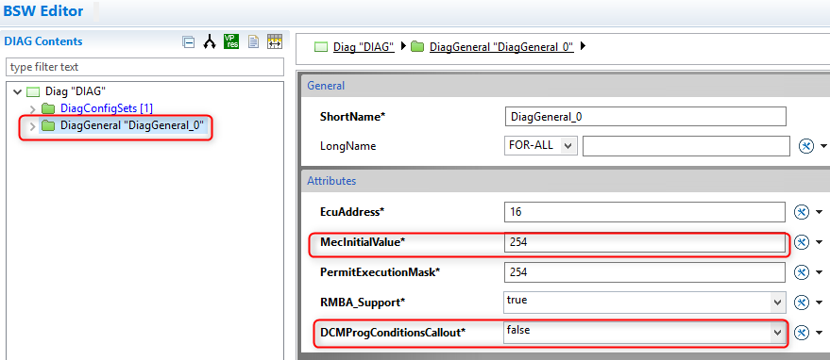Click the MecInitialValue field showing 254
This screenshot has height=360, width=830.
pos(645,242)
